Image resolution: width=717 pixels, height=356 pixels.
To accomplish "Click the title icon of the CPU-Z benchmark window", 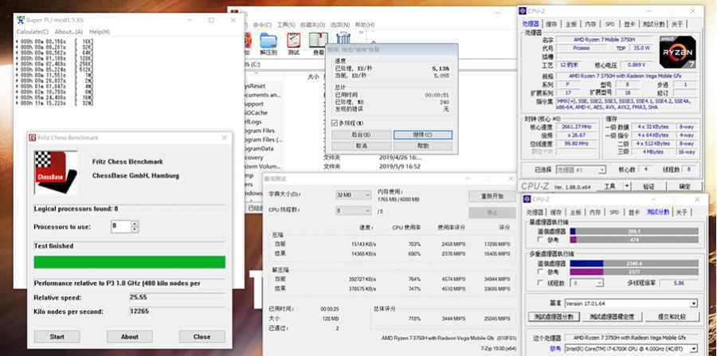I will [x=527, y=199].
